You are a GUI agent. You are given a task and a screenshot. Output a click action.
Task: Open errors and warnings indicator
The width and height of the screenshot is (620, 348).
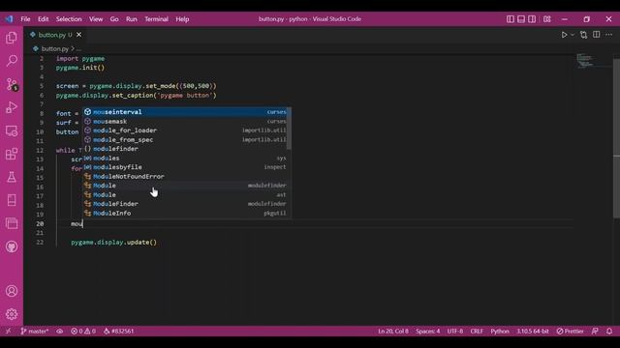point(83,331)
